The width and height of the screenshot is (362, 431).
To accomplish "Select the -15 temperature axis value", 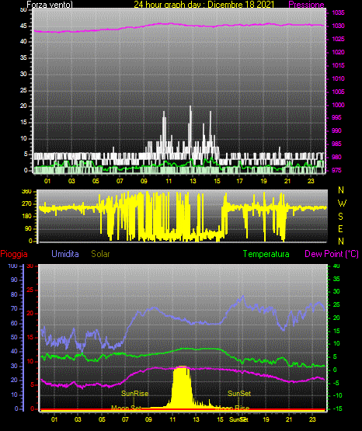I will (x=338, y=408).
